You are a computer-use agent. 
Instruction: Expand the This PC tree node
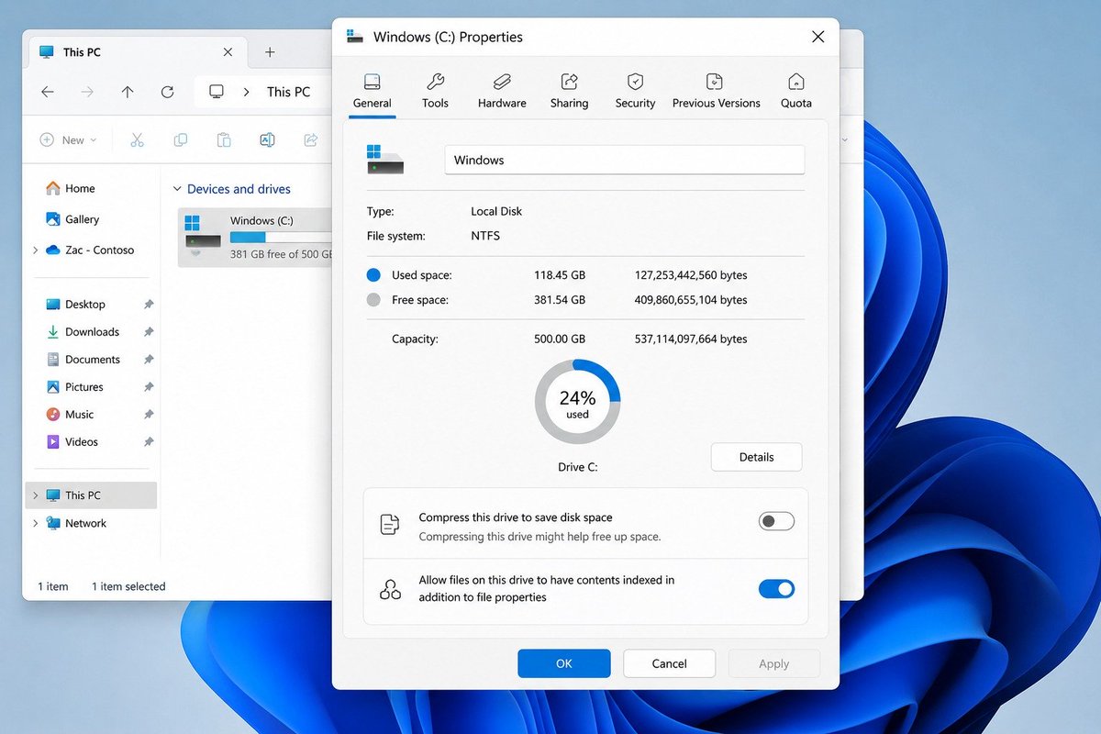[x=36, y=495]
